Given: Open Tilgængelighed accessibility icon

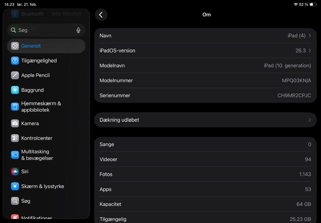Looking at the screenshot, I should [x=15, y=61].
